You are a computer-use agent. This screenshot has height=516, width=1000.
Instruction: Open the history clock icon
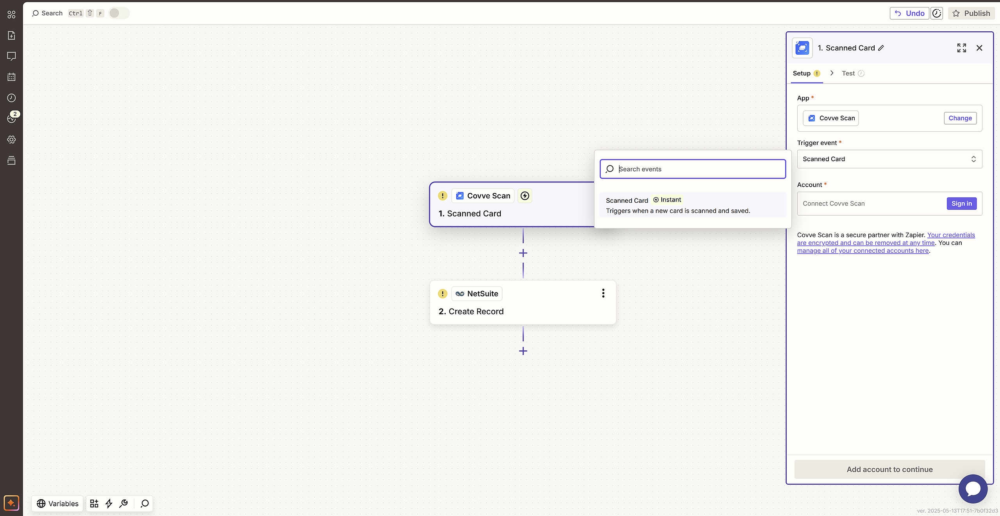[11, 98]
